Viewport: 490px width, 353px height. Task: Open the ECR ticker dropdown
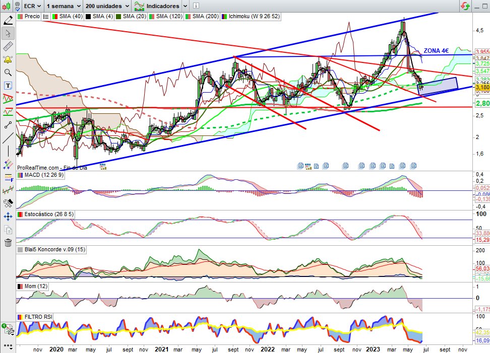pos(32,6)
